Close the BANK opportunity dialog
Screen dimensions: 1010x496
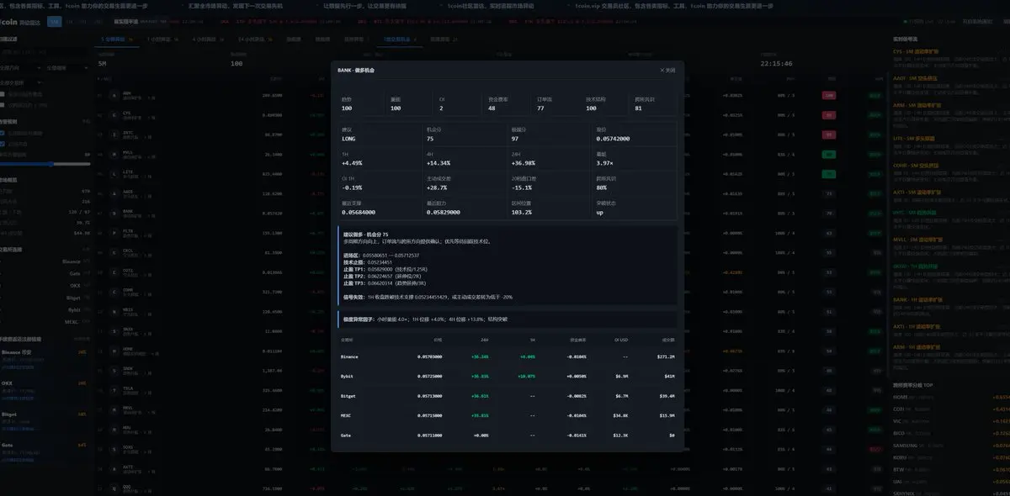(667, 71)
